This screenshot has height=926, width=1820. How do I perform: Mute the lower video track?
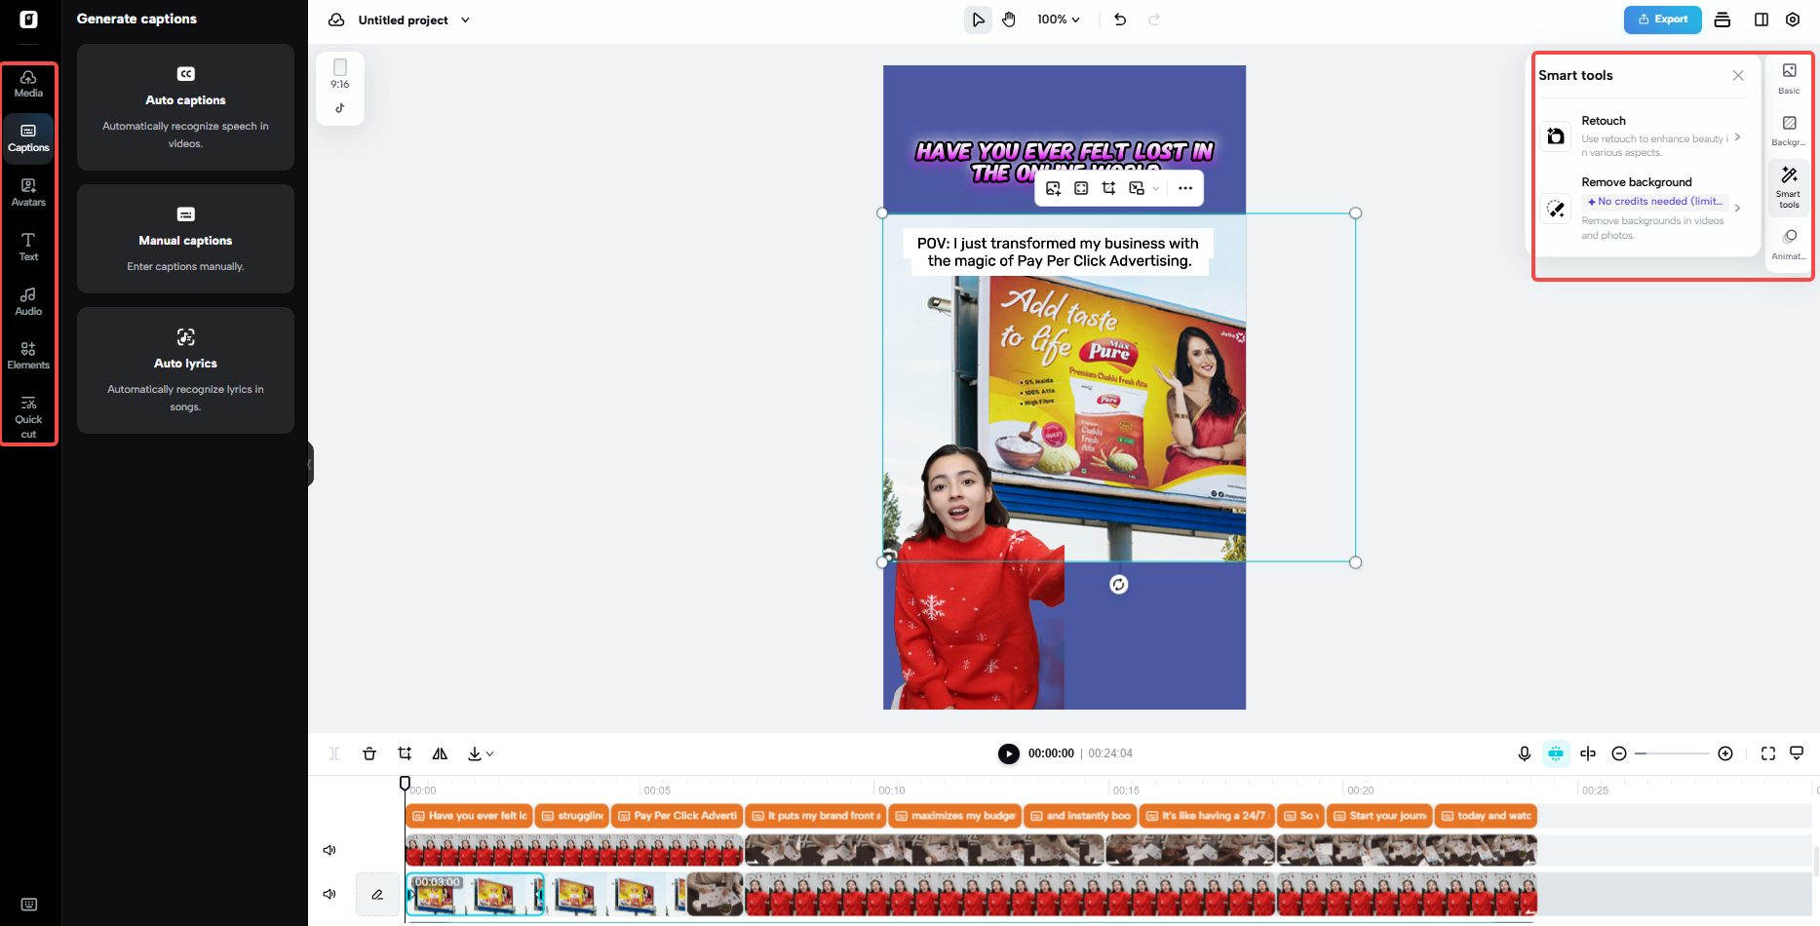click(x=329, y=894)
